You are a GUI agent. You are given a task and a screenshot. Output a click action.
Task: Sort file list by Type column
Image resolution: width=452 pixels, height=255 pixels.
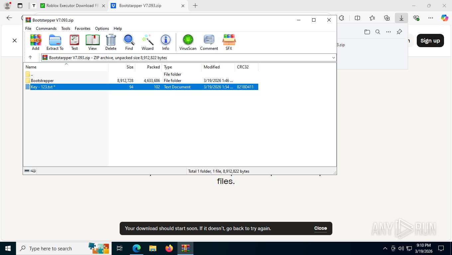182,67
